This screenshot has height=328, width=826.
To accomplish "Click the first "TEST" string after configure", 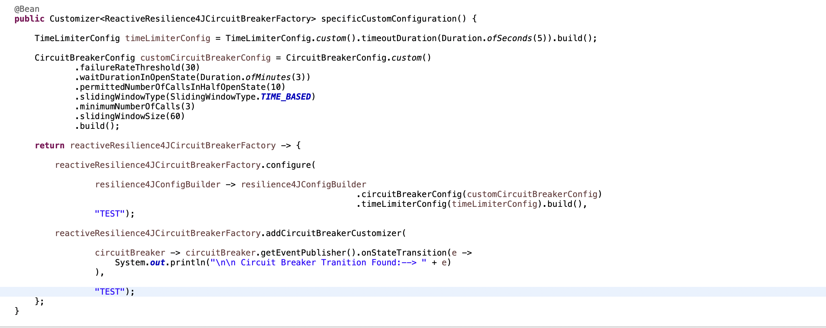I will click(110, 214).
